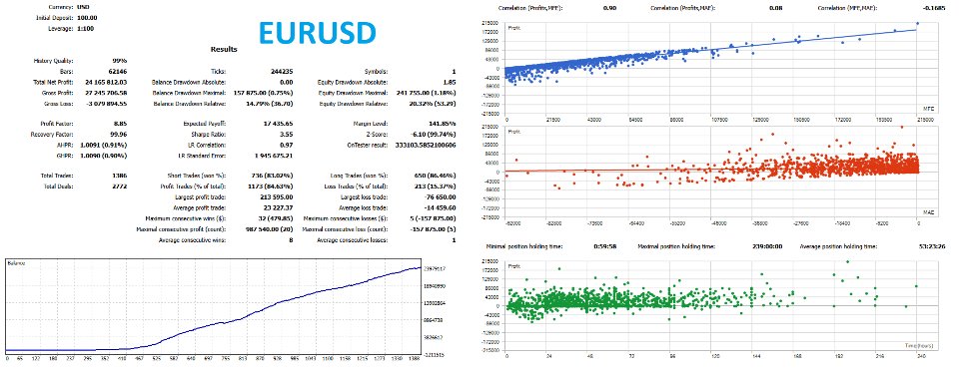Click the Results section heading
The height and width of the screenshot is (370, 959).
click(x=224, y=50)
